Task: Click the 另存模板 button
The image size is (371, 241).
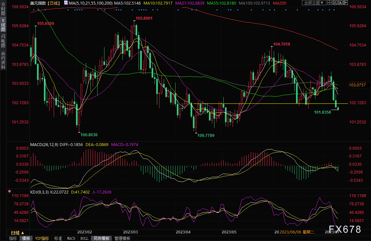Action: (x=101, y=238)
